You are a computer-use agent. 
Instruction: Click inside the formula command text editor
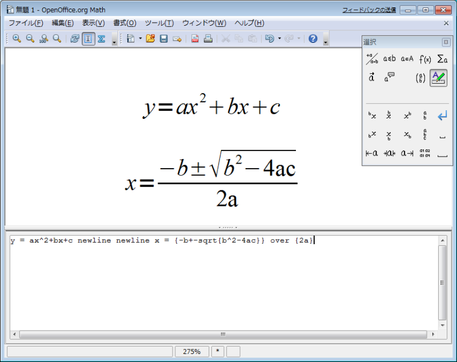pyautogui.click(x=224, y=283)
